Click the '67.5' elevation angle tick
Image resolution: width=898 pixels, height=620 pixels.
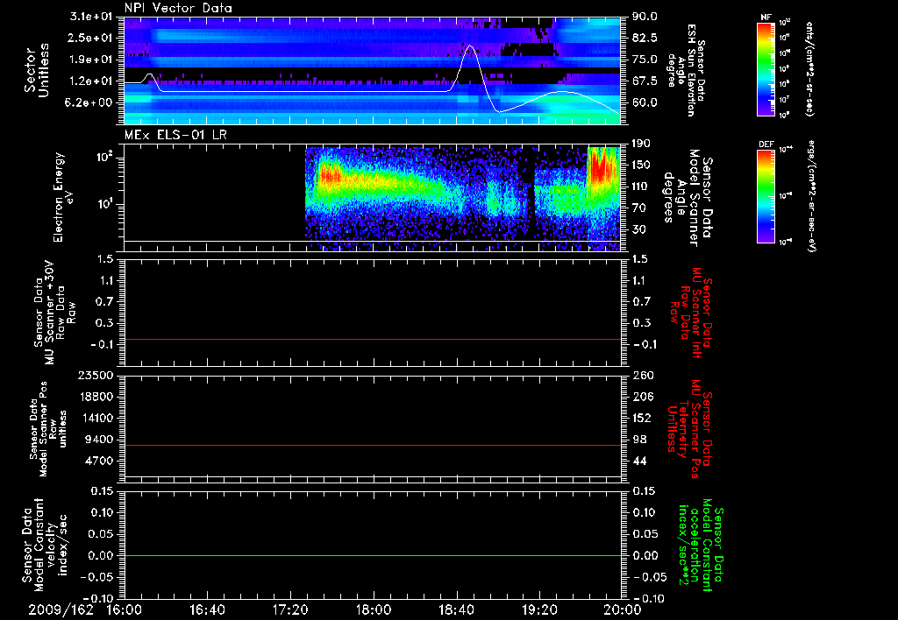645,81
